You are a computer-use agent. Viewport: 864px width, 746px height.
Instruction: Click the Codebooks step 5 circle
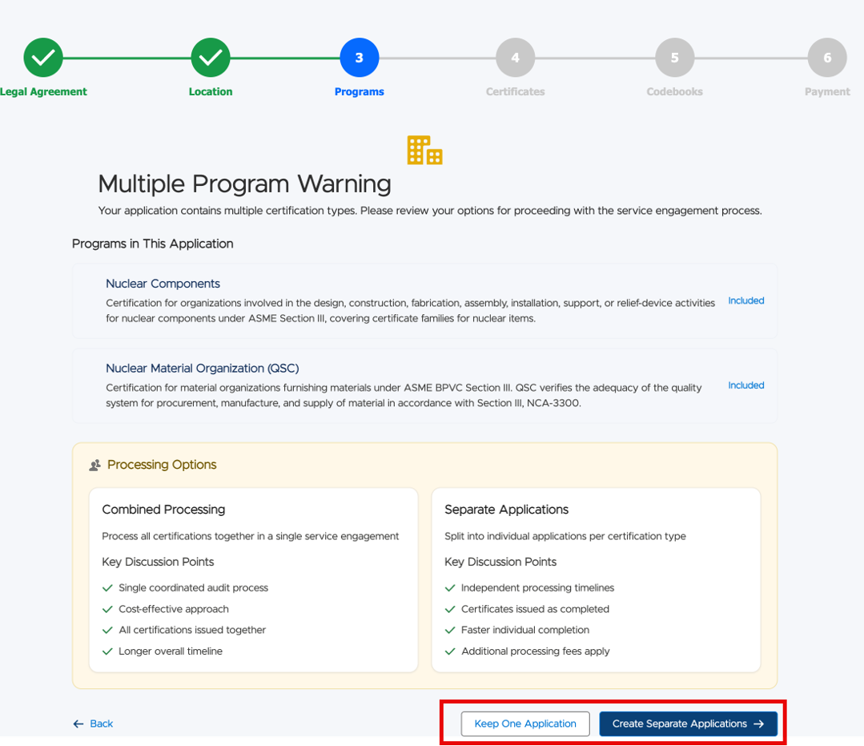(674, 58)
